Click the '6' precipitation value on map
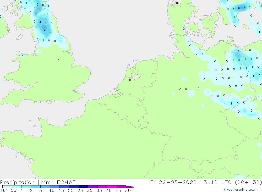The image size is (262, 192). pos(239,8)
